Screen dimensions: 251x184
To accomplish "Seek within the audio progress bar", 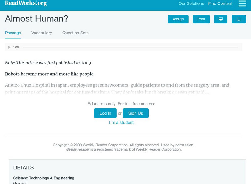I will click(x=130, y=47).
